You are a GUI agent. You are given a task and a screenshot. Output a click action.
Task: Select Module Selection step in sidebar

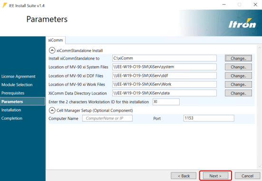(17, 85)
